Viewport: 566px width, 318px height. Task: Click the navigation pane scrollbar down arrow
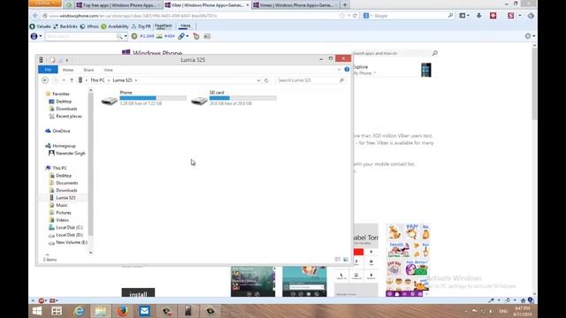point(90,253)
